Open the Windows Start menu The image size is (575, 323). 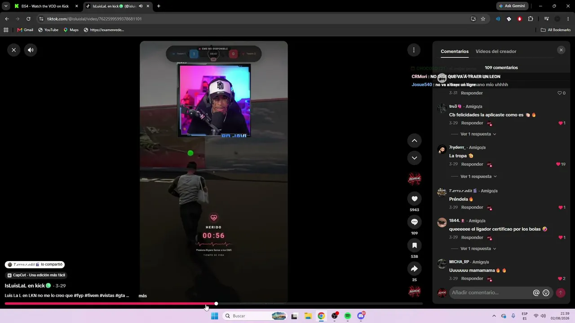(215, 316)
